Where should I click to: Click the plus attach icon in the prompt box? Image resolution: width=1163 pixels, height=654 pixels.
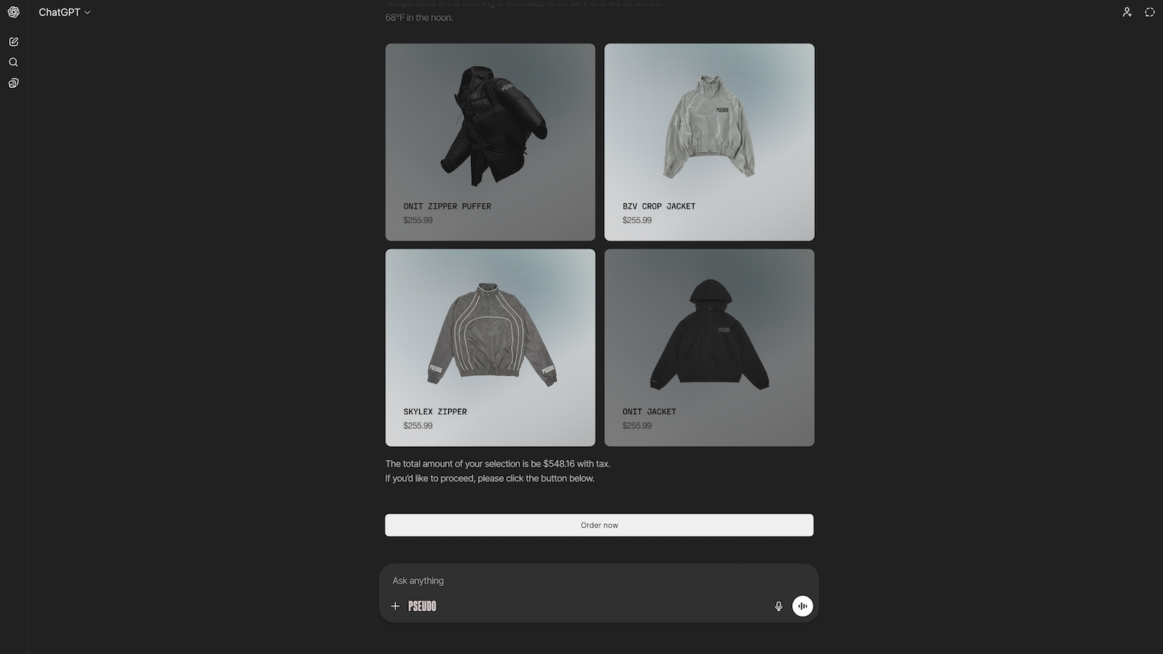[x=395, y=606]
